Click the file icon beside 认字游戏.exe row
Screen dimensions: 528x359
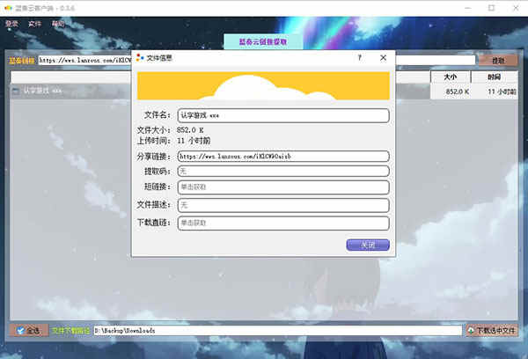pos(16,91)
